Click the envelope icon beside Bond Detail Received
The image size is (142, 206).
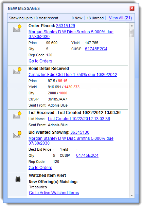[17, 71]
